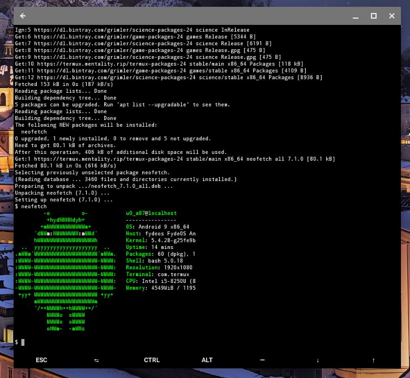Viewport: 410px width, 378px height.
Task: Click the '0 upgraded, 1 newly installed' line
Action: pos(113,139)
